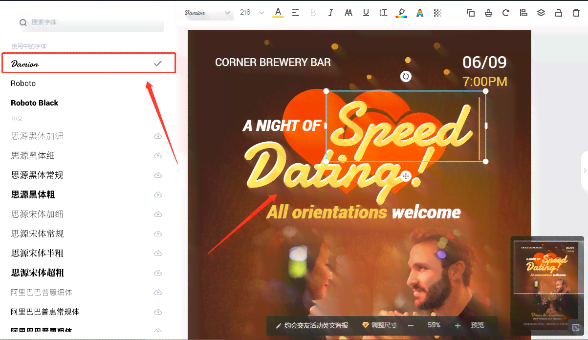
Task: Download cloud icon for 思源宋体常规
Action: coord(158,234)
